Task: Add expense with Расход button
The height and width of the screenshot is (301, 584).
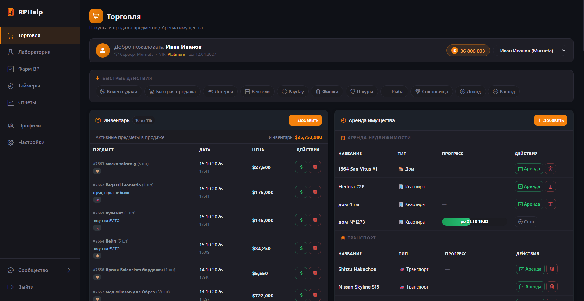Action: coord(504,91)
